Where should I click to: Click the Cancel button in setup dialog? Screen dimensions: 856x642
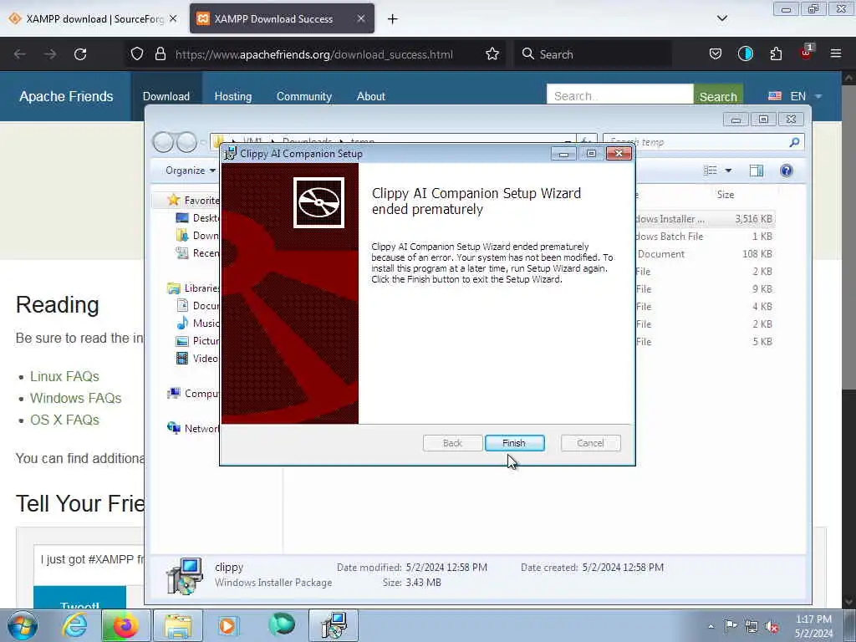coord(590,443)
